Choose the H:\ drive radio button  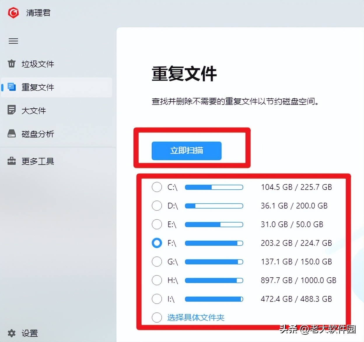pos(157,280)
